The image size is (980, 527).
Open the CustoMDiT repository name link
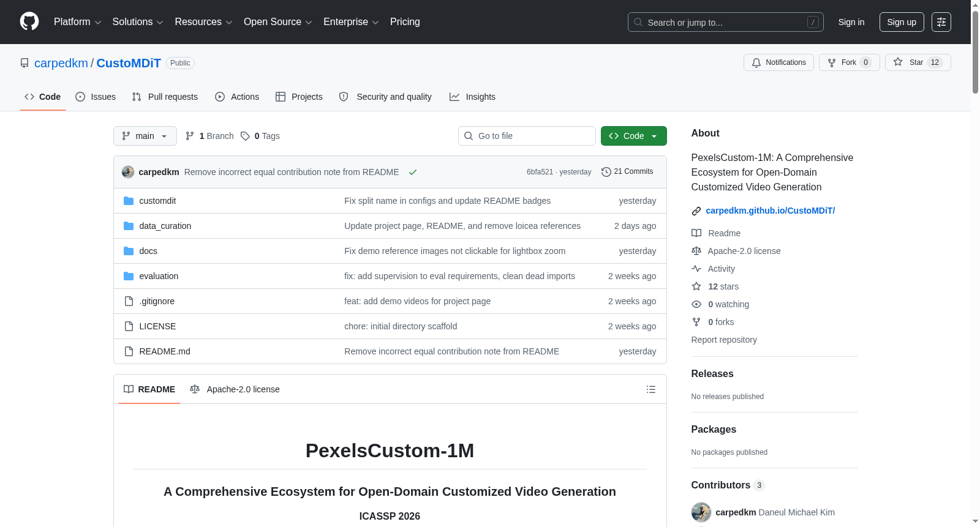[129, 63]
